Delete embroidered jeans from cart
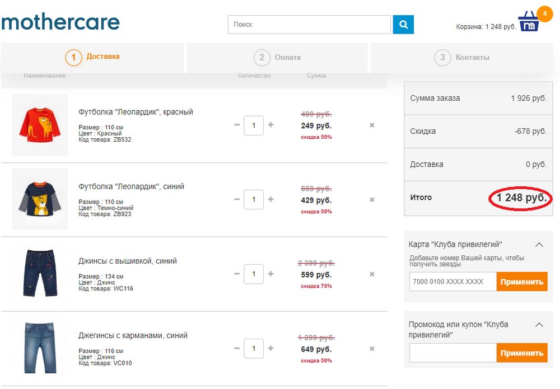Screen dimensions: 560x389 [372, 274]
